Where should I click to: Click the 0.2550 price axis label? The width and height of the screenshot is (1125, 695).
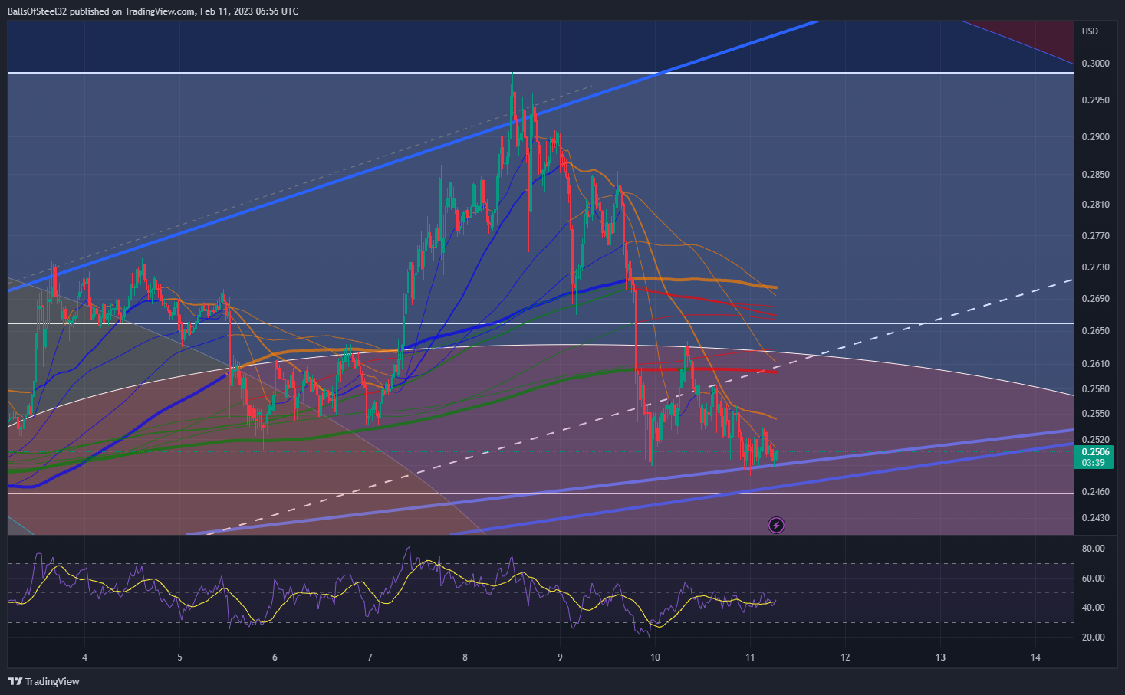click(1095, 414)
